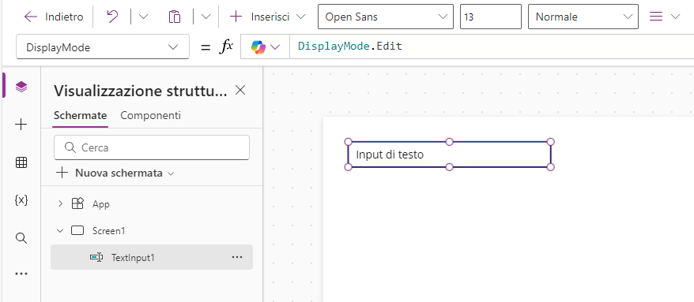Open the Data table icon
Viewport: 694px width, 302px height.
pyautogui.click(x=21, y=162)
